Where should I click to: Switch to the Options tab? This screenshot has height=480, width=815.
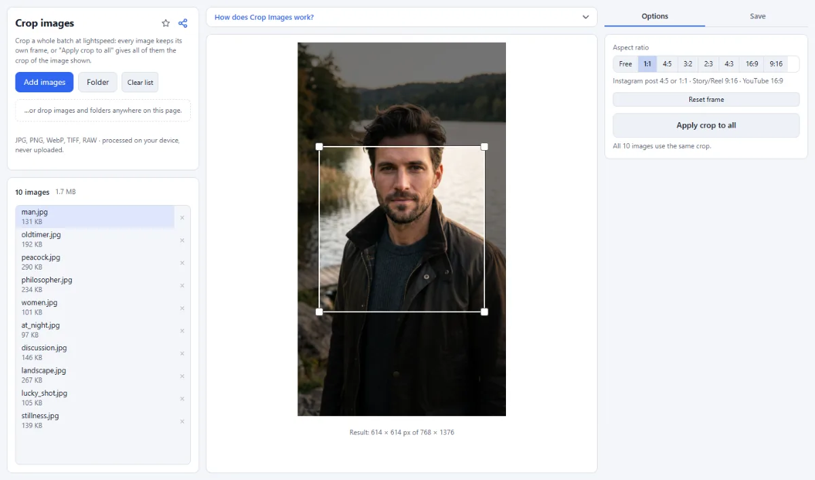655,16
